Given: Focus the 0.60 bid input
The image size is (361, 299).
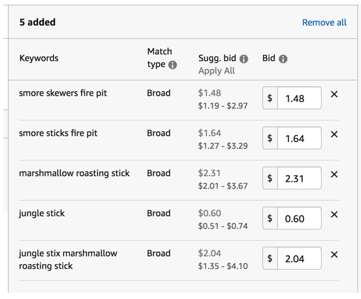Looking at the screenshot, I should coord(299,219).
